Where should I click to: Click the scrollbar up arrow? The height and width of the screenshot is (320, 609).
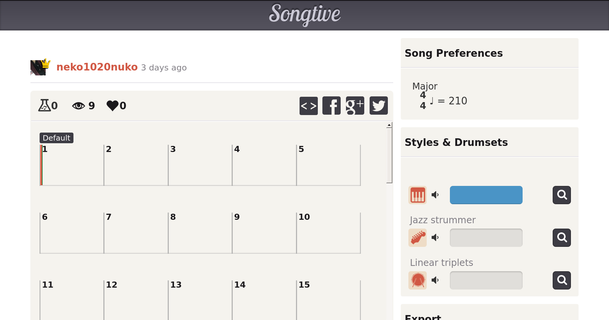tap(389, 125)
